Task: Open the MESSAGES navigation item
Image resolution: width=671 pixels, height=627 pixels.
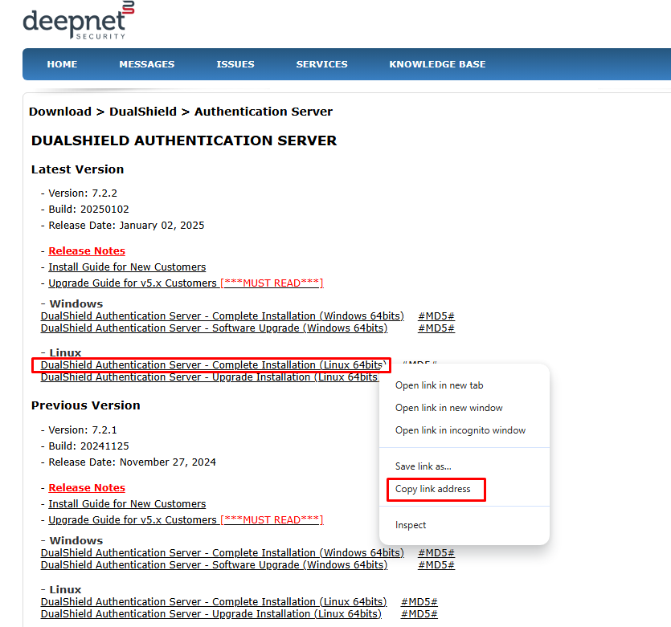Action: [x=146, y=64]
